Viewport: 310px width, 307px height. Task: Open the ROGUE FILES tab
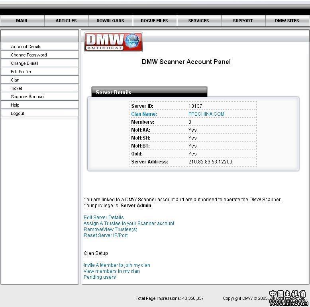tap(155, 21)
